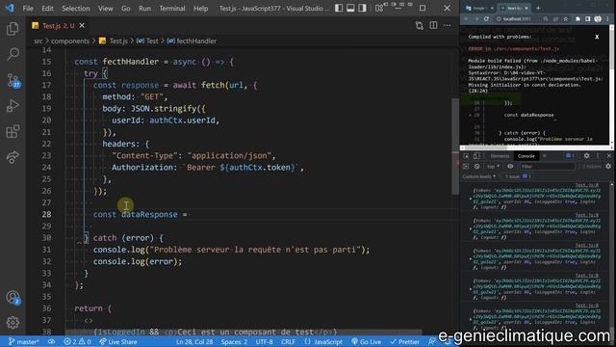Open browser side panel icon
The width and height of the screenshot is (616, 347).
(588, 19)
